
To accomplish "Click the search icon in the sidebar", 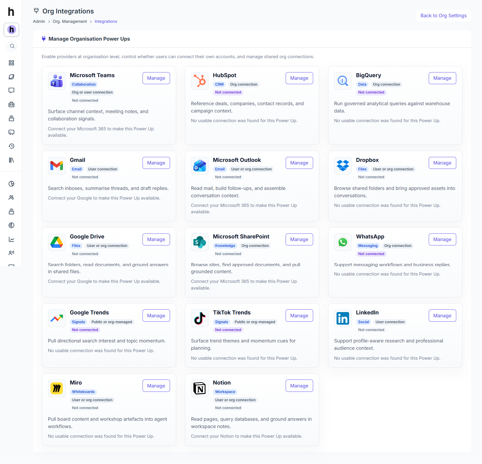I will (x=12, y=46).
